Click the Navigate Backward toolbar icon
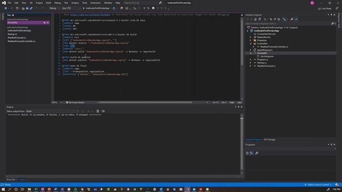Screen dimensions: 342x192 tap(5, 9)
